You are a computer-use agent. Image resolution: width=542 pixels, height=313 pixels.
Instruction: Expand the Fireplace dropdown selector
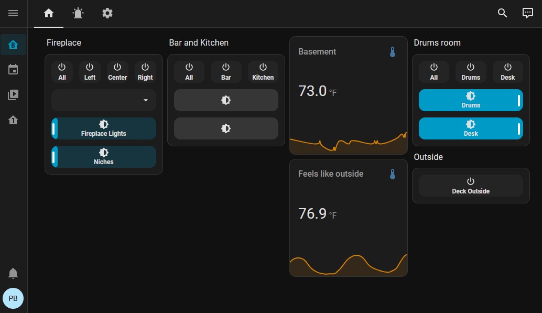[104, 100]
